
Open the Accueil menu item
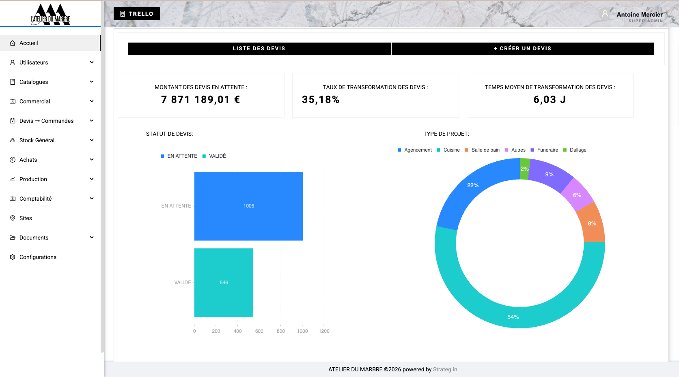pos(50,43)
